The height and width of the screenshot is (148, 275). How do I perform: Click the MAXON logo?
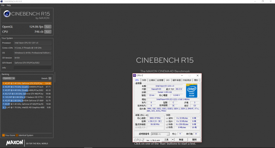pos(15,143)
